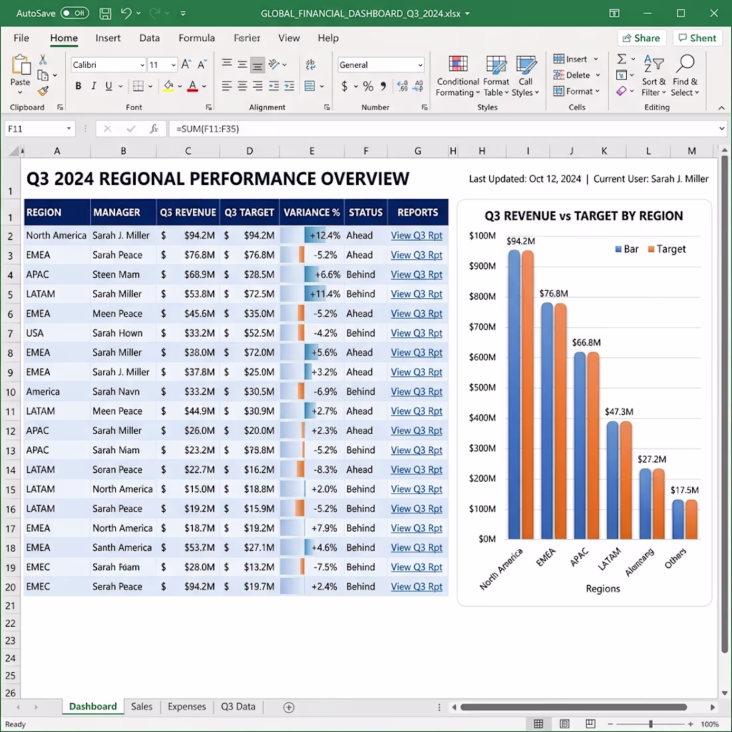Click the Paste clipboard icon
732x732 pixels.
(21, 65)
